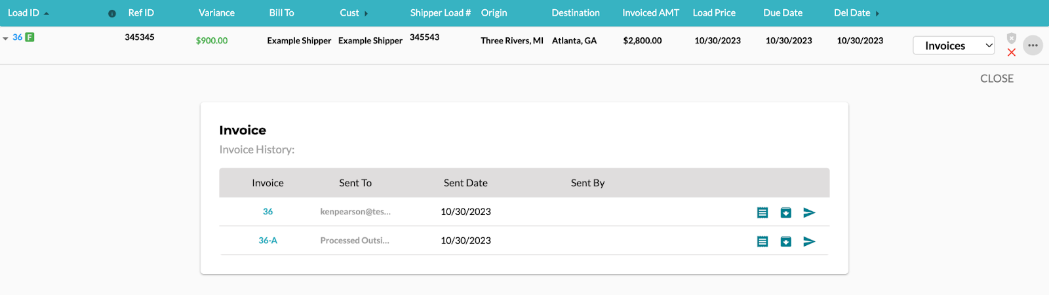Viewport: 1049px width, 295px height.
Task: View invoice details for invoice 36
Action: pos(762,212)
